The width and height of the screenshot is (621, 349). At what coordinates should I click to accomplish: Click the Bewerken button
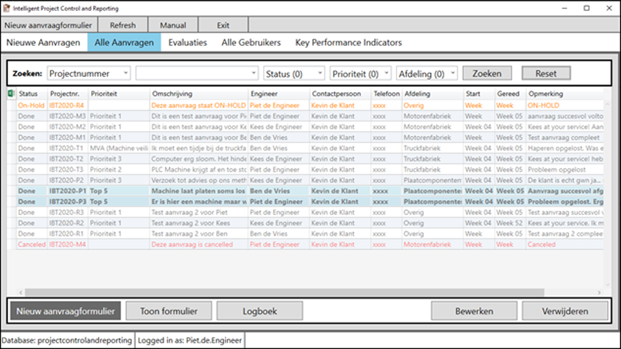click(474, 311)
